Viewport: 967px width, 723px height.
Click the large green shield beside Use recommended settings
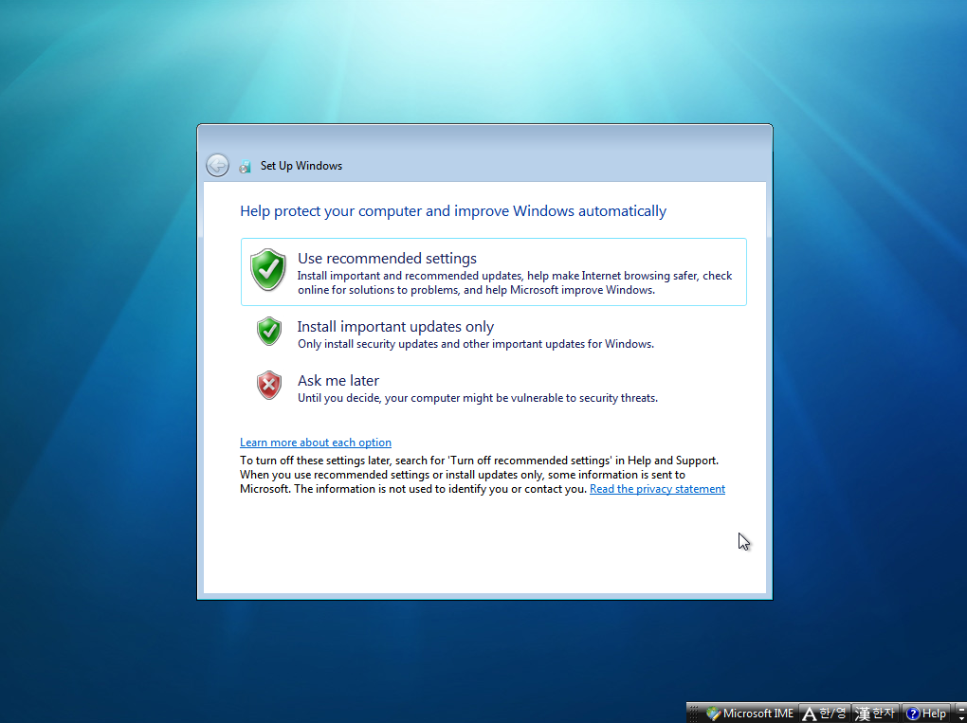tap(267, 269)
